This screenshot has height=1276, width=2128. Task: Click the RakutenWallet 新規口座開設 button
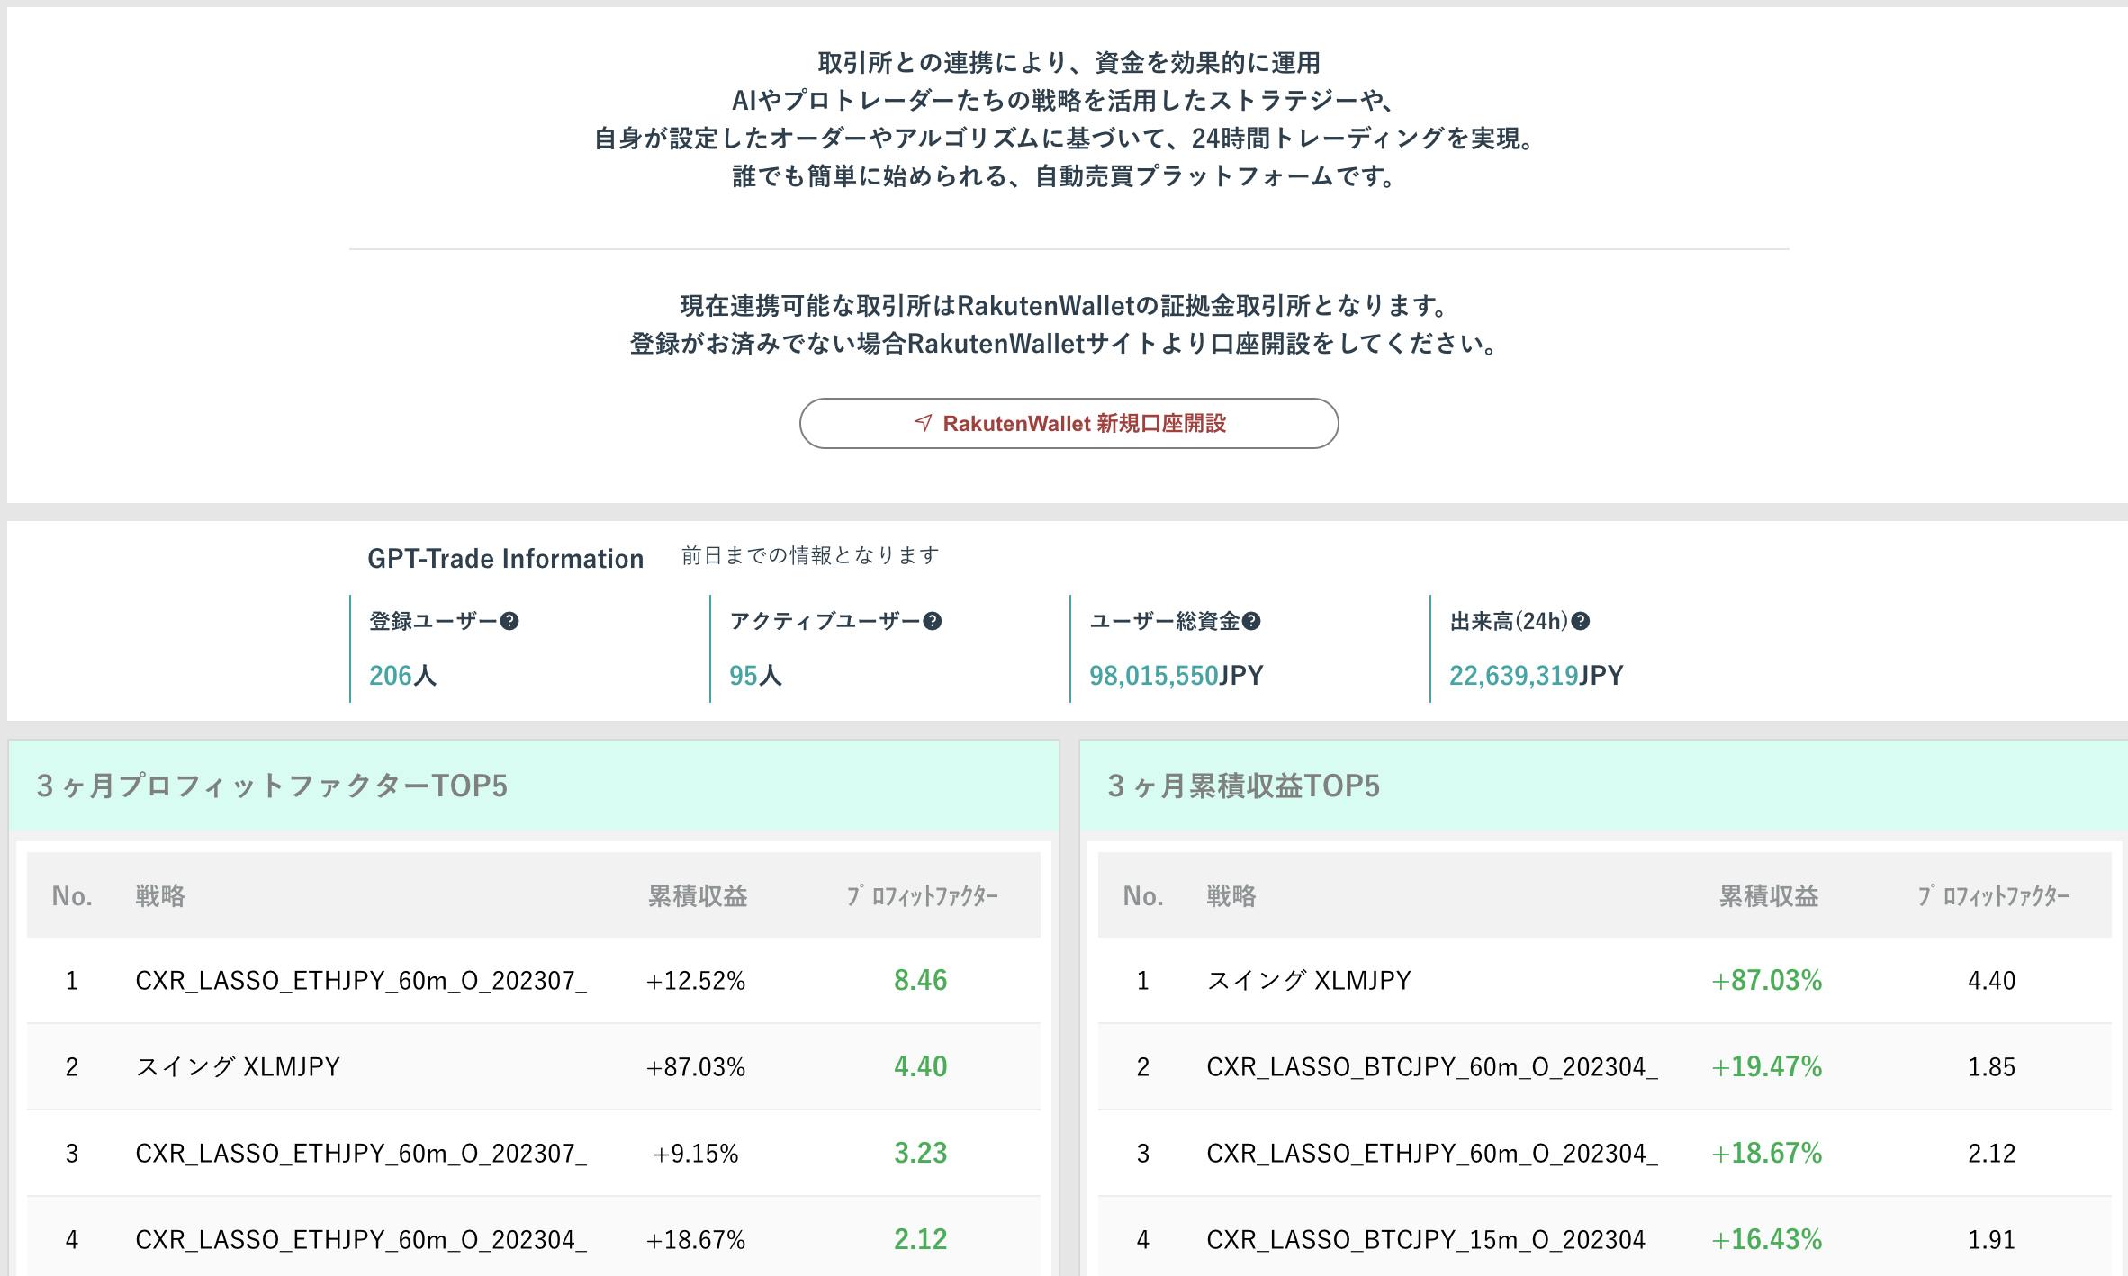(x=1069, y=423)
